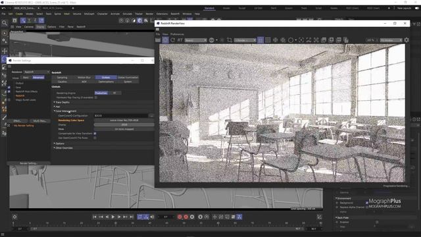Collapse the Color Management section

tap(65, 111)
